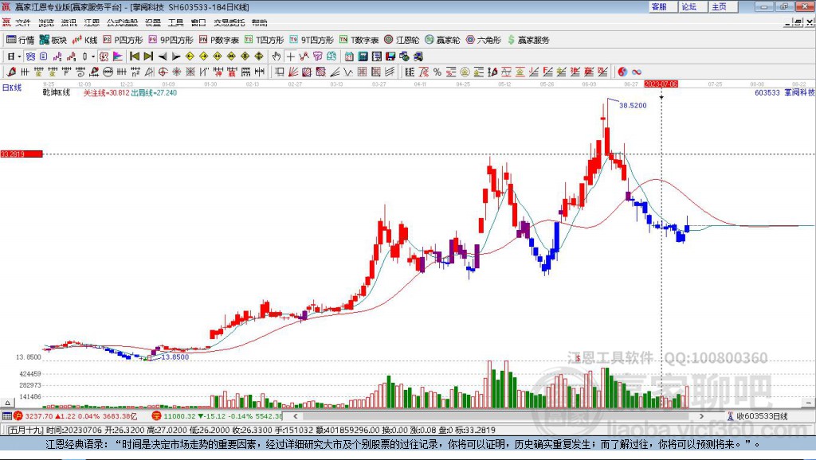Click the red floppy save icon
This screenshot has width=816, height=460.
(x=390, y=57)
